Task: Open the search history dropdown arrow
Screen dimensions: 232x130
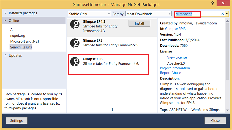Action: (x=227, y=14)
